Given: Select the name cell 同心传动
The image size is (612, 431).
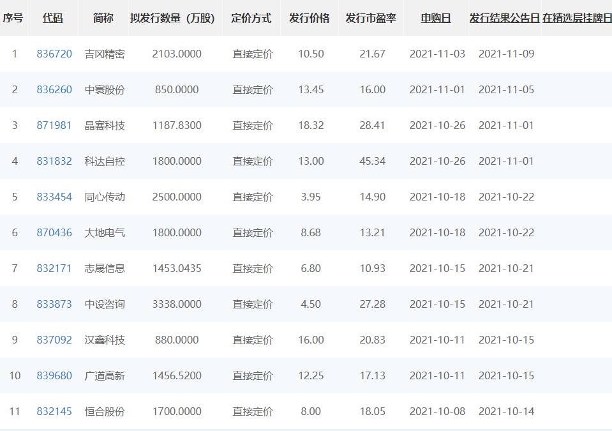Looking at the screenshot, I should coord(105,197).
